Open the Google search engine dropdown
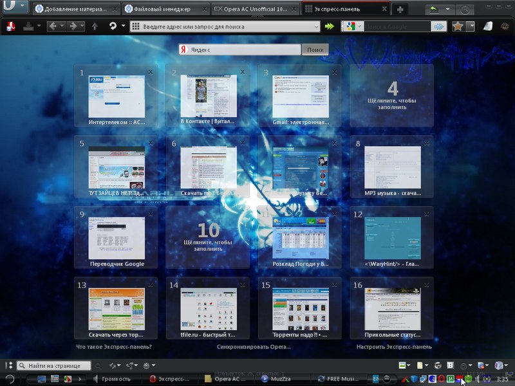Viewport: 515px width, 386px height. coord(360,26)
